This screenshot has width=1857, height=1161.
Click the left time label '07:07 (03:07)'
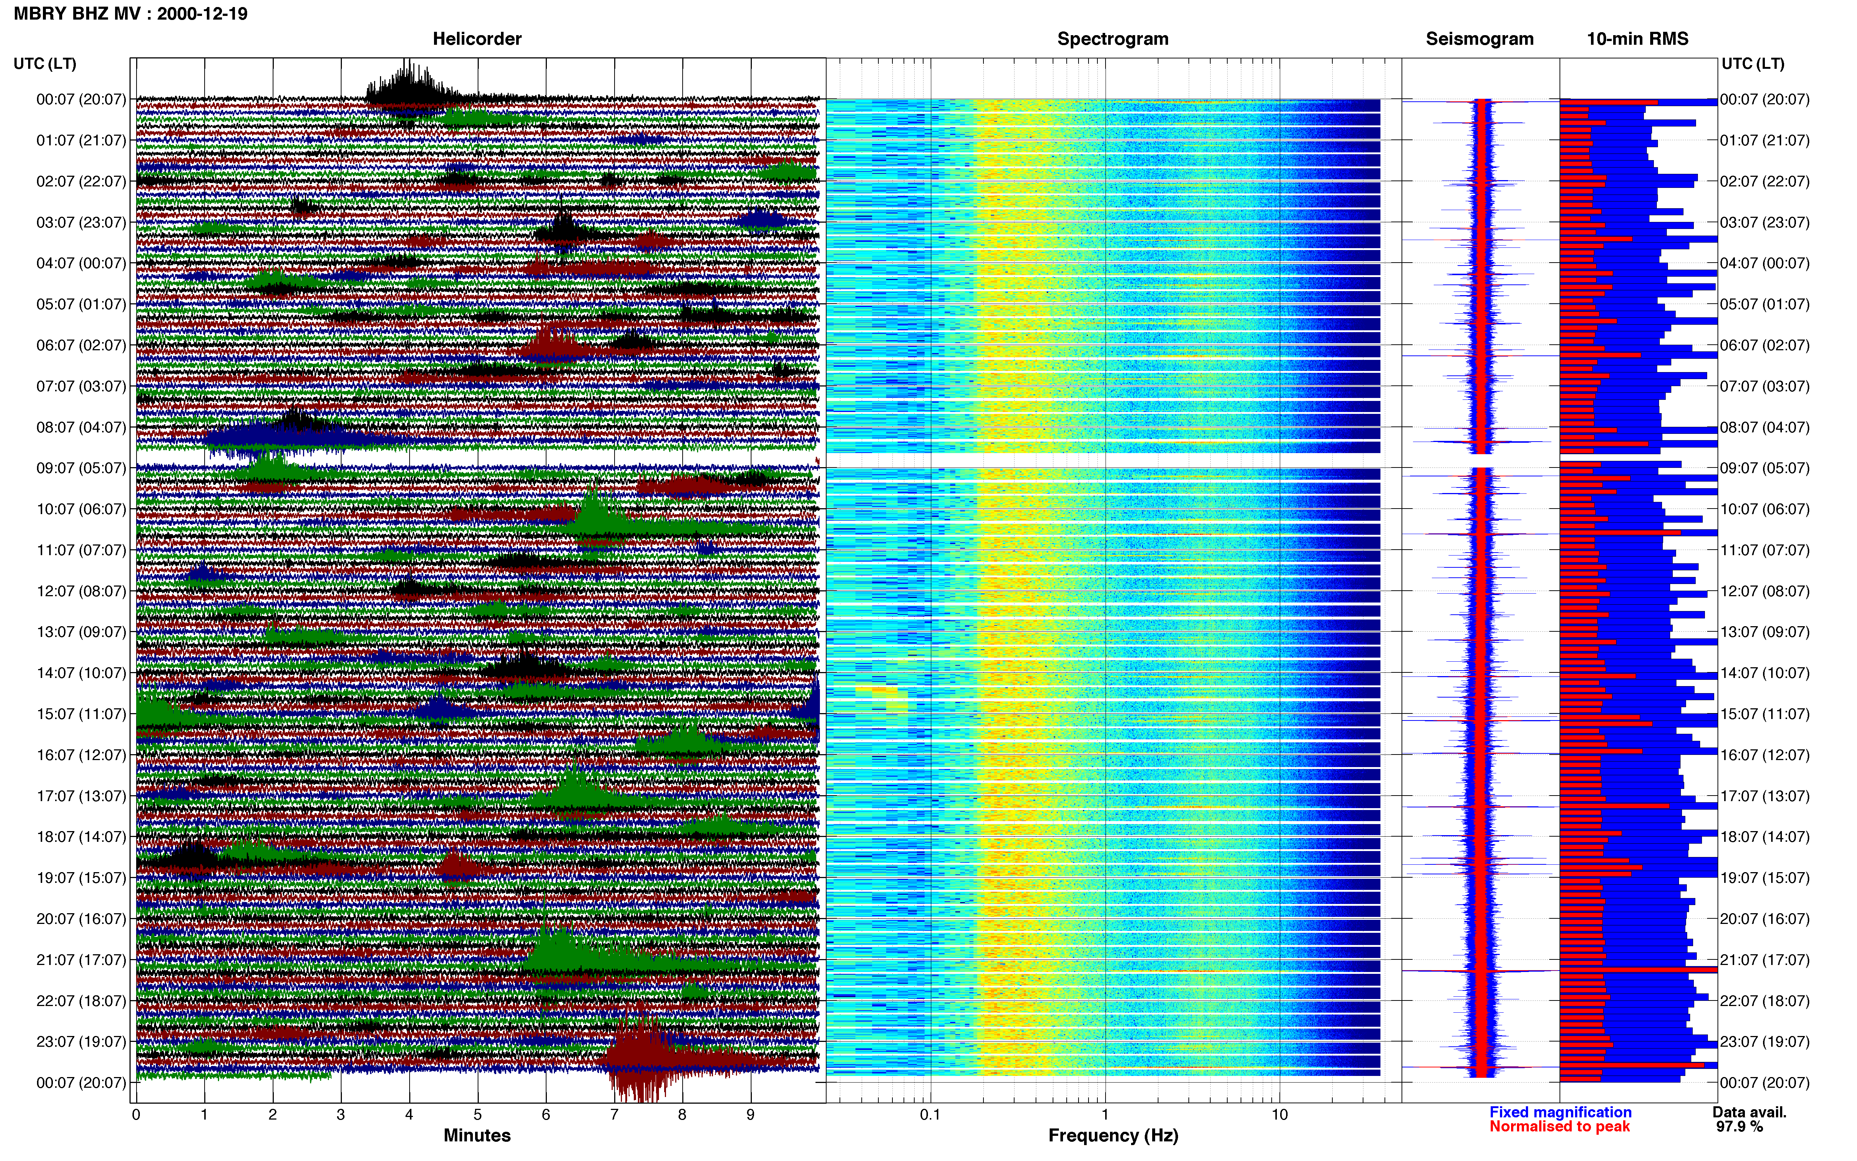pyautogui.click(x=81, y=385)
